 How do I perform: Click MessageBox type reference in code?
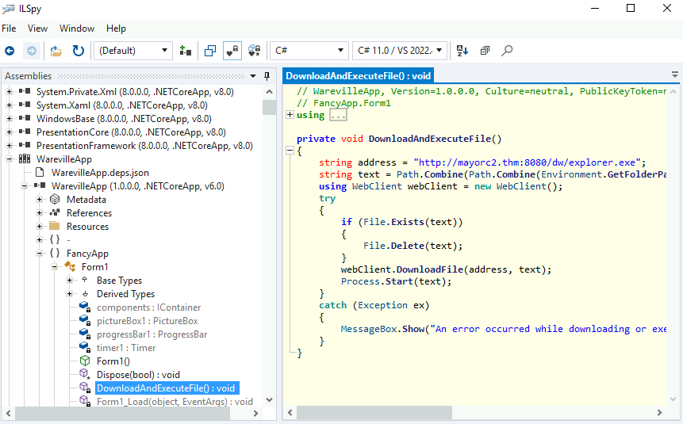369,329
